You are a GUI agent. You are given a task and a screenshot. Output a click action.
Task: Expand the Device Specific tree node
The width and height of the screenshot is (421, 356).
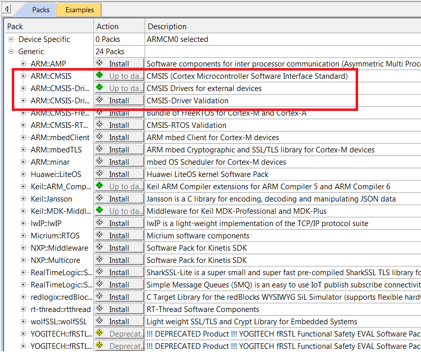11,39
